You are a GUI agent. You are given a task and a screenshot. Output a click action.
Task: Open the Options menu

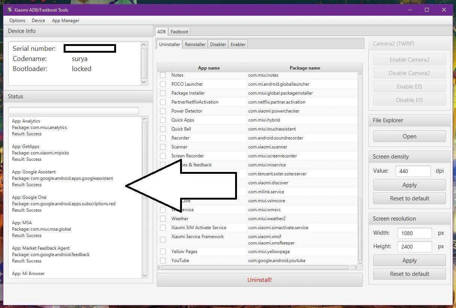point(17,21)
